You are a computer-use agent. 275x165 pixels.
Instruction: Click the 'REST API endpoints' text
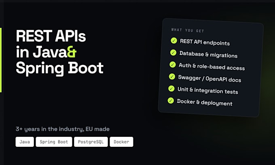205,42
